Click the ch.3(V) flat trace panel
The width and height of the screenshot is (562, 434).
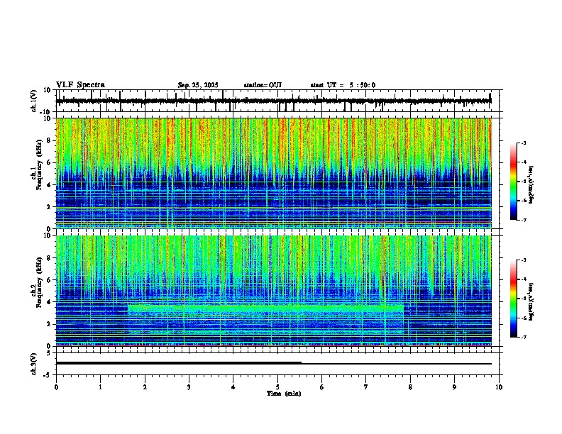(x=277, y=364)
